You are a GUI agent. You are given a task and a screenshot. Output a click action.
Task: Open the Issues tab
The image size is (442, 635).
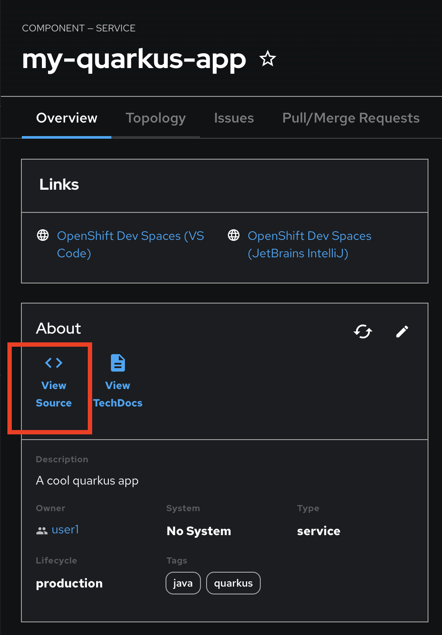pos(234,118)
